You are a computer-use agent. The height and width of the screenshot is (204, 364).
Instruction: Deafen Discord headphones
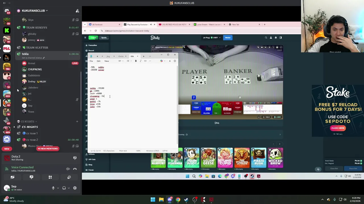(64, 188)
